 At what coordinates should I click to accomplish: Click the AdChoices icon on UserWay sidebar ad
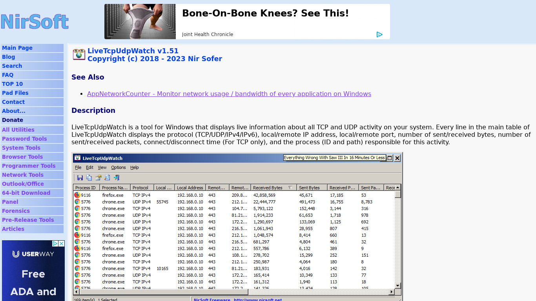pos(55,243)
